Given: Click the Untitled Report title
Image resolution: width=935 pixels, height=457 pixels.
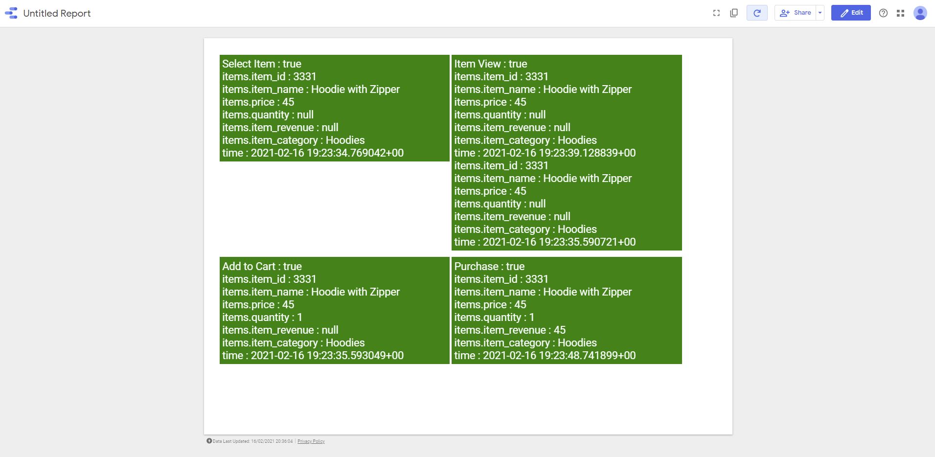Looking at the screenshot, I should (57, 13).
